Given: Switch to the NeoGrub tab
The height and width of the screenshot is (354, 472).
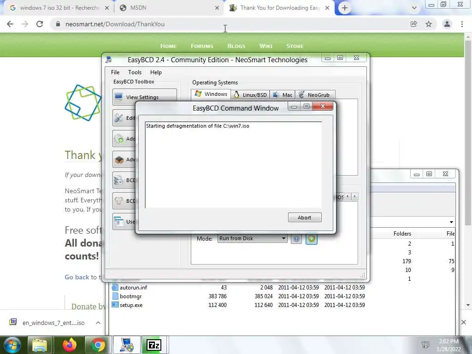Looking at the screenshot, I should pos(315,95).
